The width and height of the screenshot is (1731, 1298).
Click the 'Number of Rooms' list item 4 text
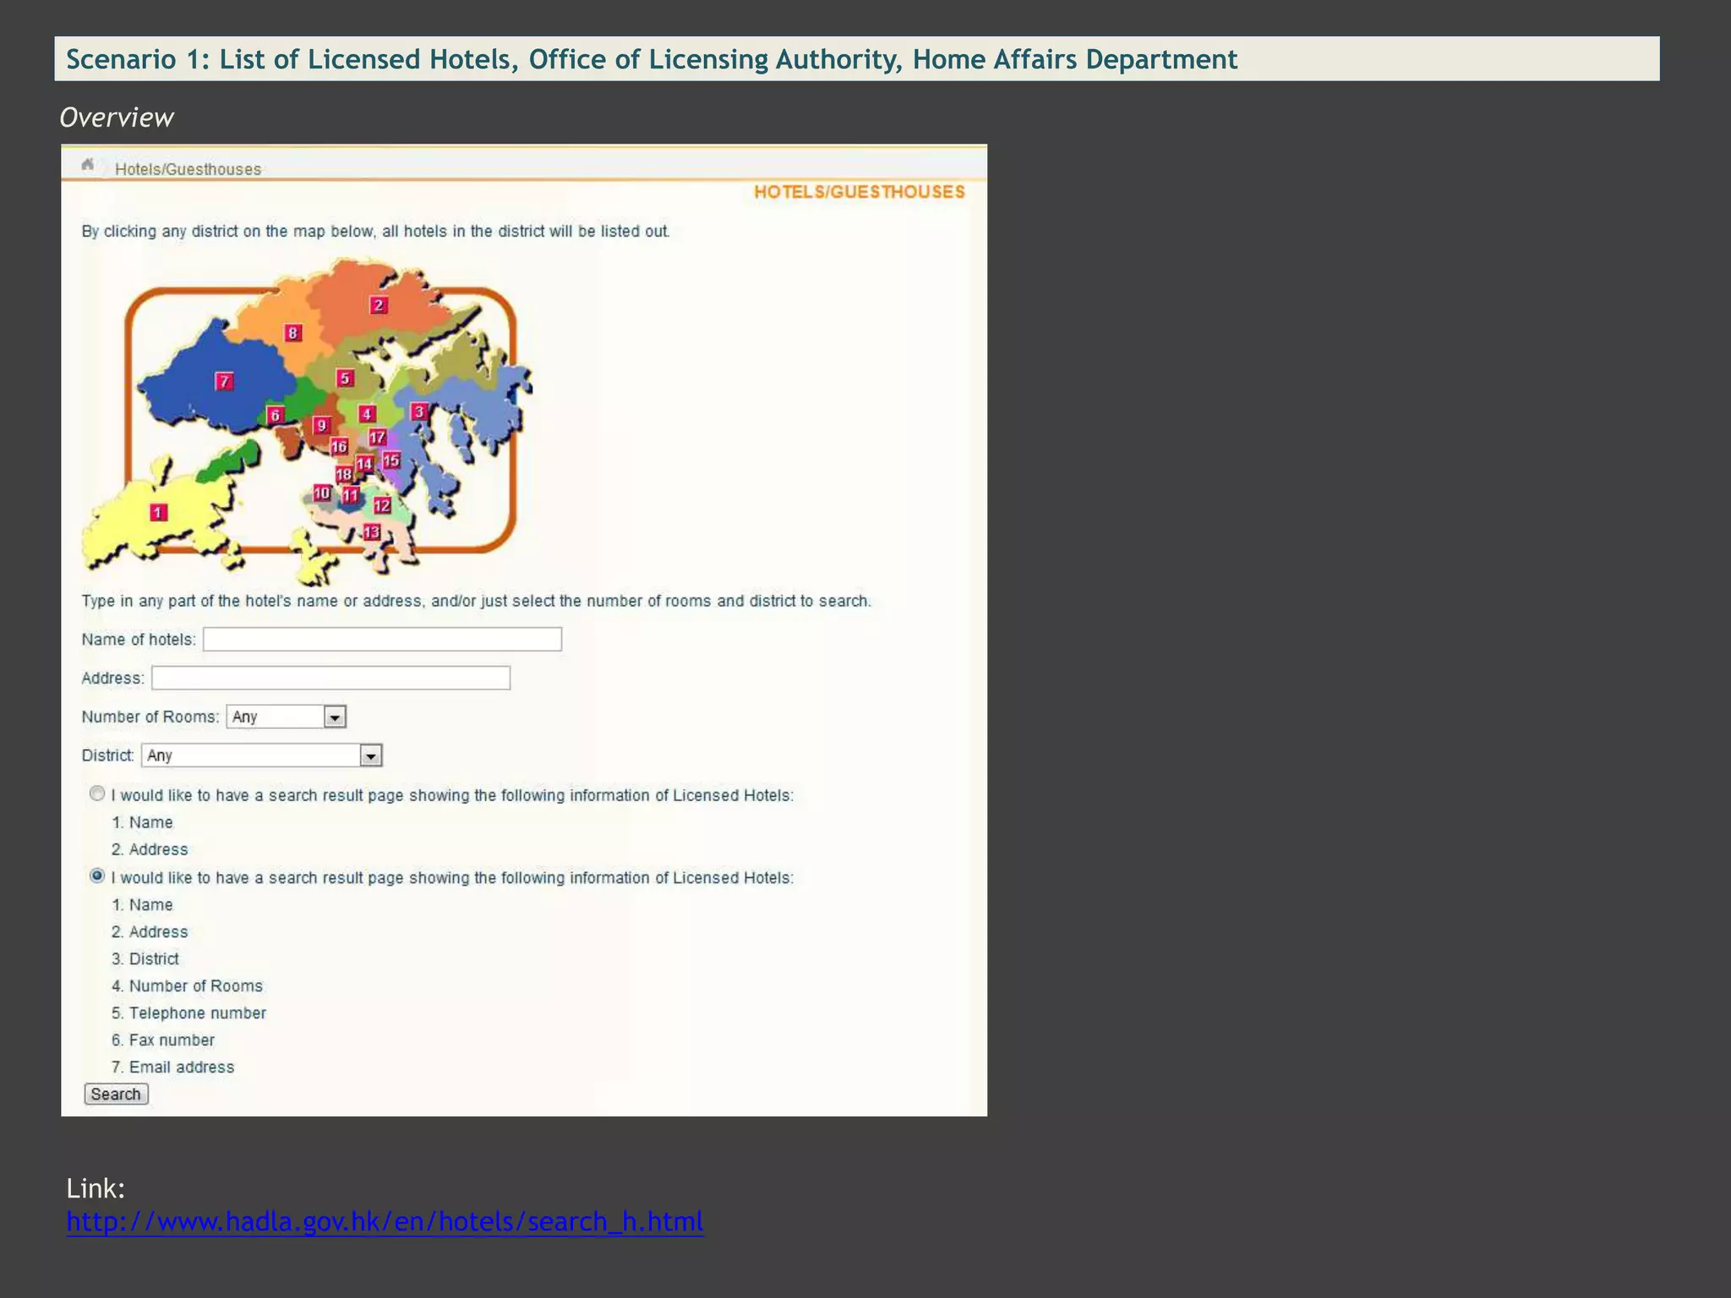click(195, 986)
